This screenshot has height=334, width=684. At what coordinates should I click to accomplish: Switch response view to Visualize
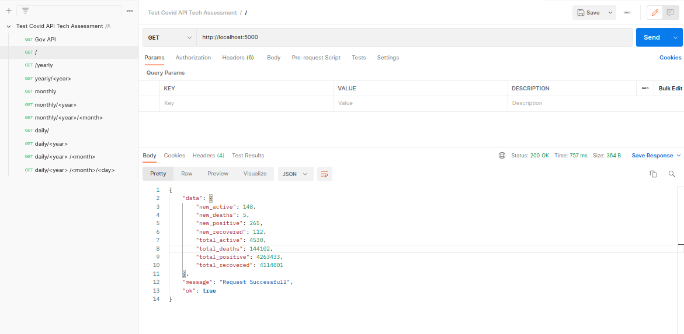point(255,174)
